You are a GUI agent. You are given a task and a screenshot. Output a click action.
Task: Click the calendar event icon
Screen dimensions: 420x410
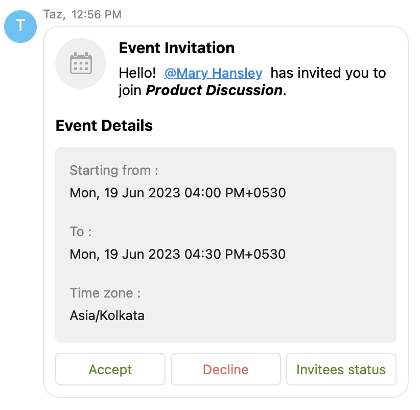click(81, 63)
